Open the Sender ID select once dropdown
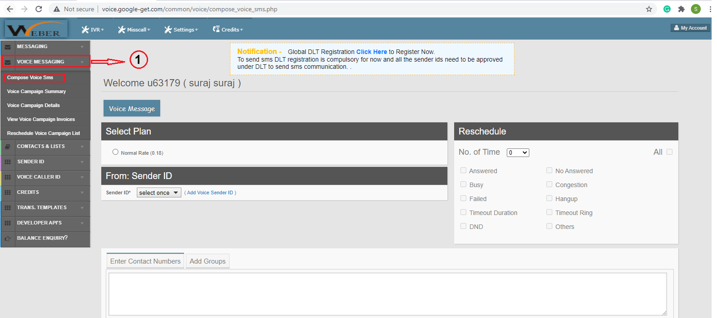Screen dimensions: 717x318 tap(159, 193)
